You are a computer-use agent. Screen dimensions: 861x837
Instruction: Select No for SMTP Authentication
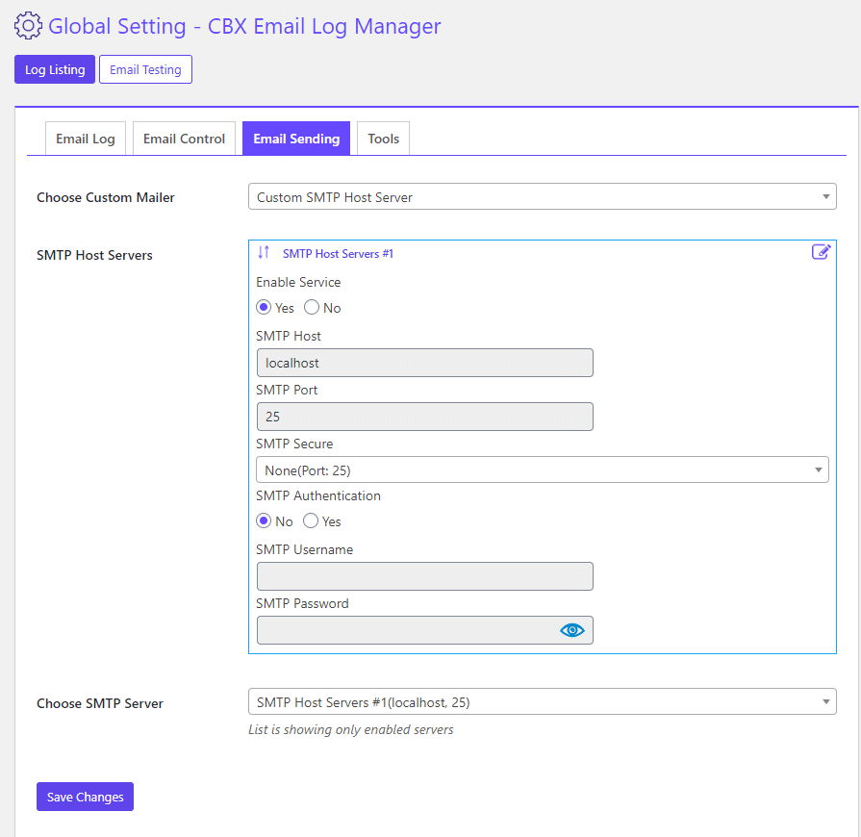[264, 521]
